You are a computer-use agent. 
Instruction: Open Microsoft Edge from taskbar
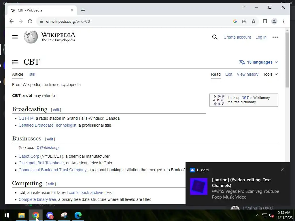click(78, 215)
